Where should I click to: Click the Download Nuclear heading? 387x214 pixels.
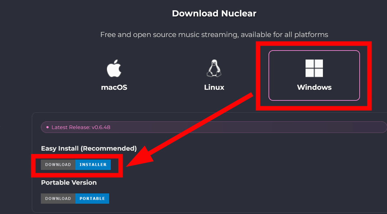[214, 14]
